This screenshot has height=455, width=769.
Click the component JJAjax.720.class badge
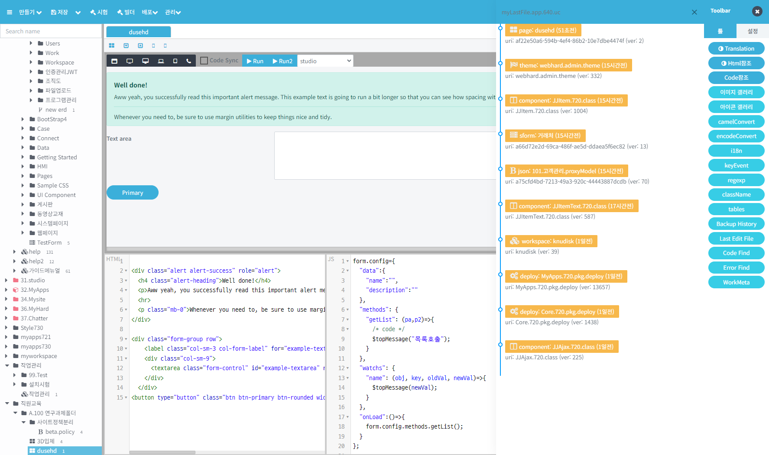point(562,347)
